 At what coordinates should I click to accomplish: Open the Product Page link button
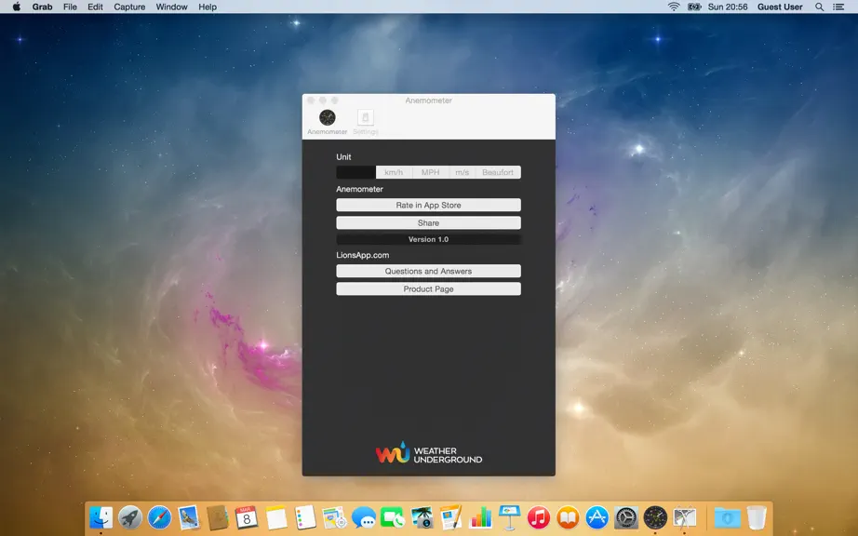[428, 289]
